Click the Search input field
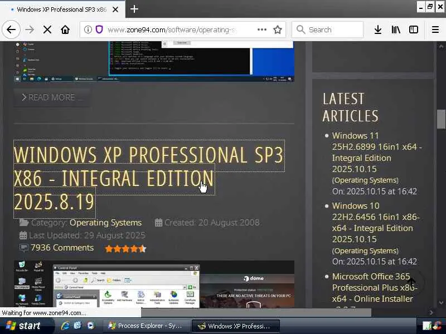The height and width of the screenshot is (334, 446). [328, 30]
